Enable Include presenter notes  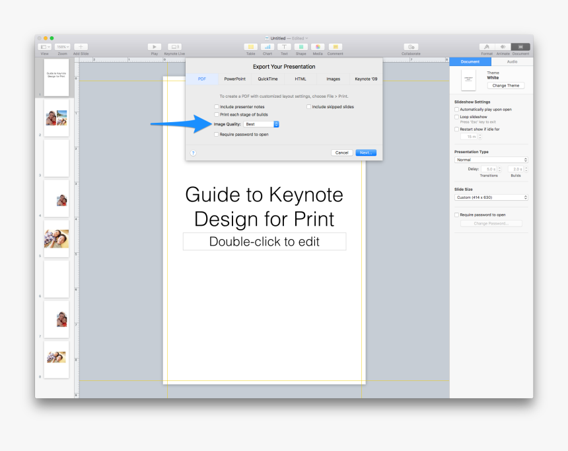tap(217, 107)
